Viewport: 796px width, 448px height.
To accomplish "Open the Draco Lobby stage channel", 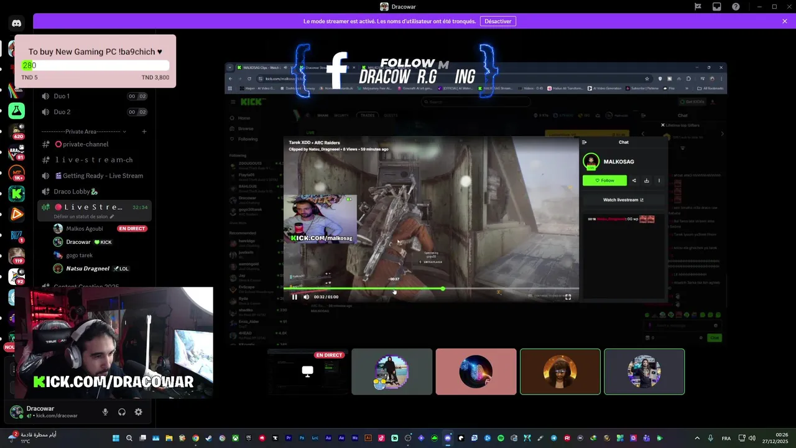I will pyautogui.click(x=95, y=192).
